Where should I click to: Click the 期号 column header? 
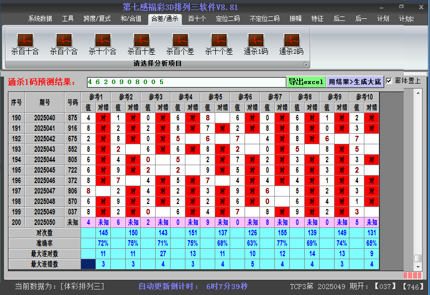[45, 102]
